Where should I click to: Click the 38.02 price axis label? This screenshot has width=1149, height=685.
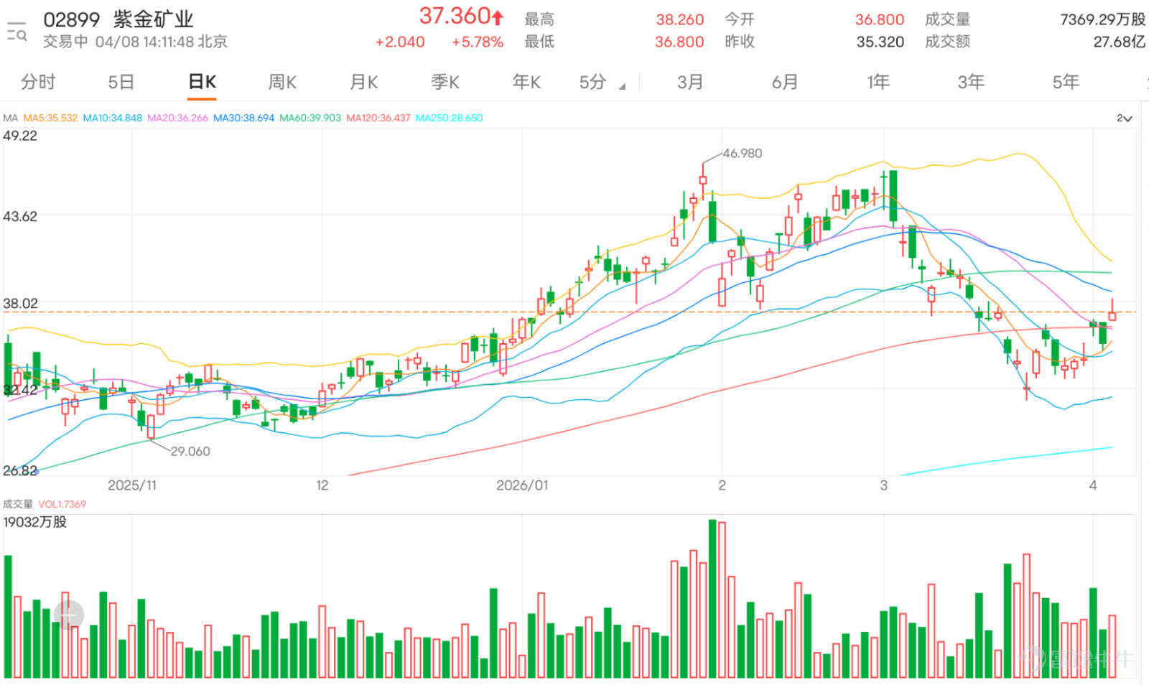pos(20,303)
